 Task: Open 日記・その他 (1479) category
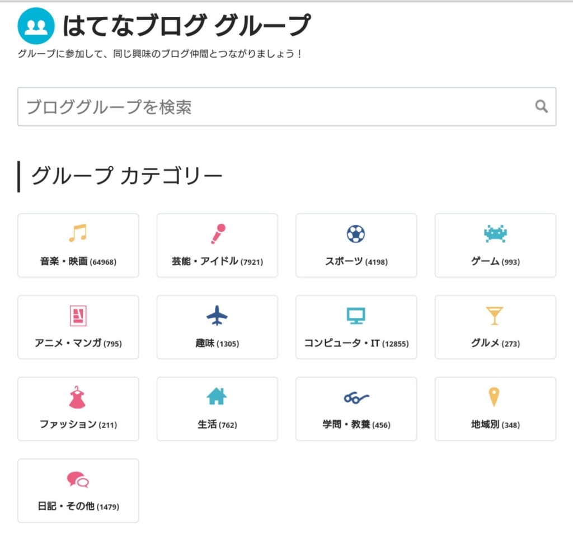click(78, 491)
